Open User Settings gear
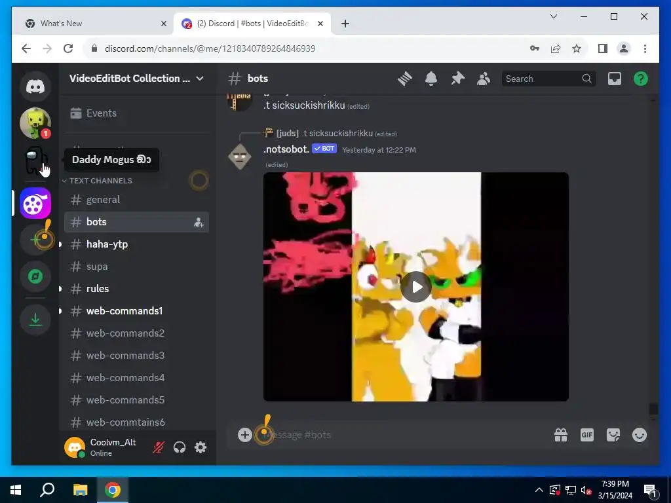Screen dimensions: 671x503 coord(201,447)
